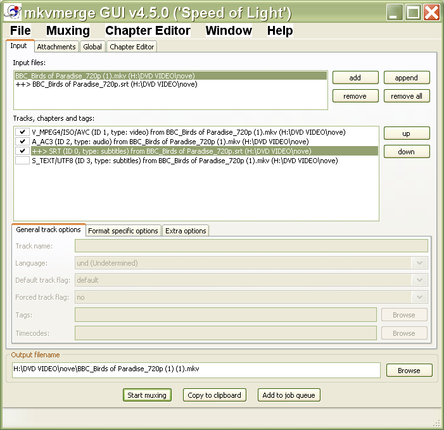Image resolution: width=444 pixels, height=430 pixels.
Task: Uncheck the V_MPEG4/ISO/AVC video track checkbox
Action: tap(22, 132)
